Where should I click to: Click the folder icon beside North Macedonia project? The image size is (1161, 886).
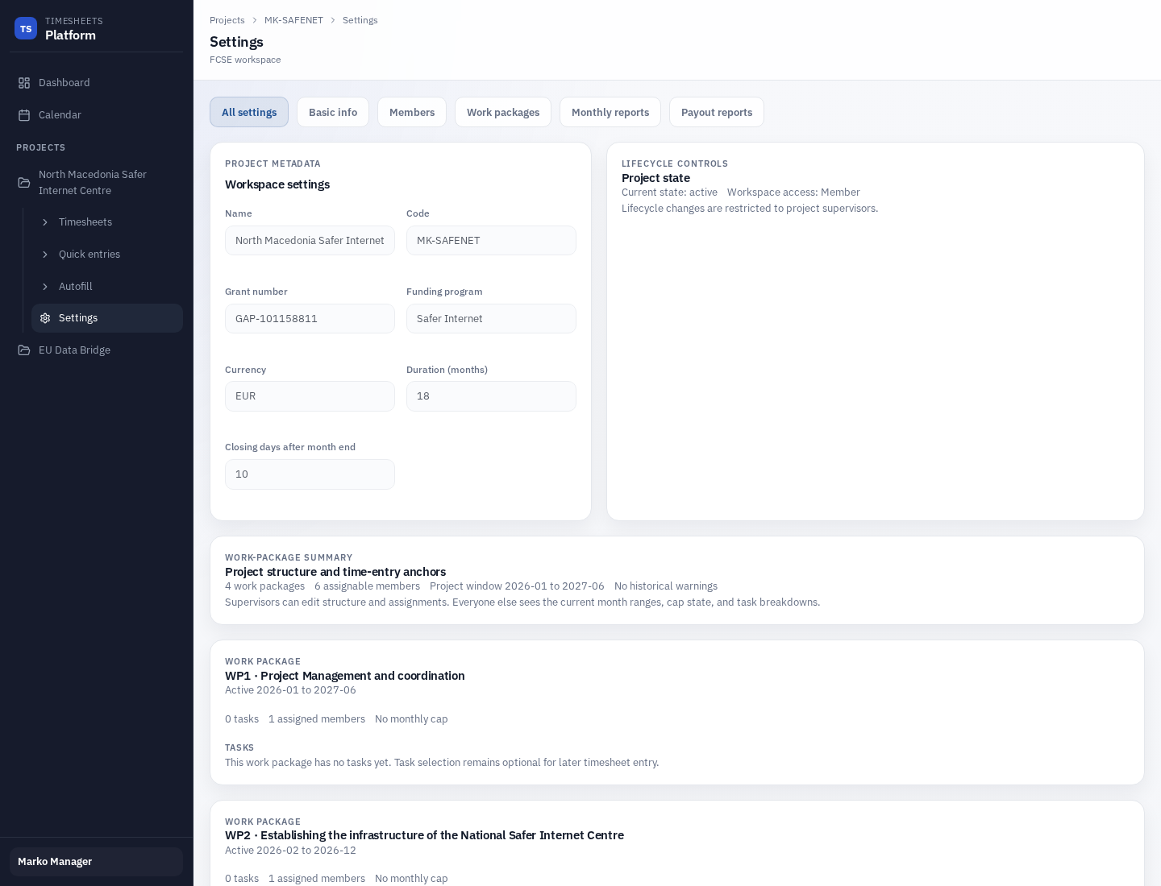point(24,182)
